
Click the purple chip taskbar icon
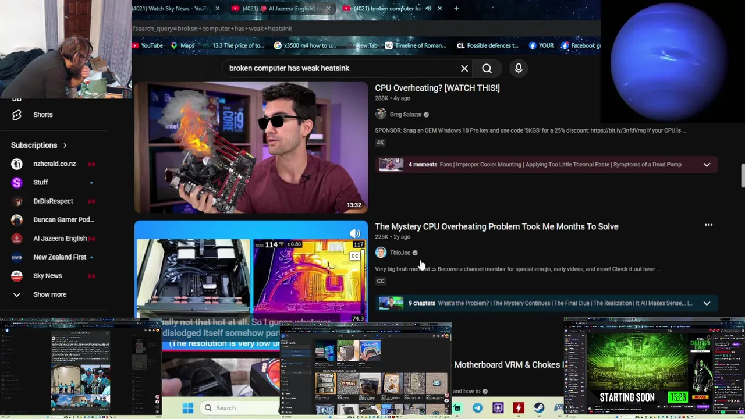tap(498, 408)
